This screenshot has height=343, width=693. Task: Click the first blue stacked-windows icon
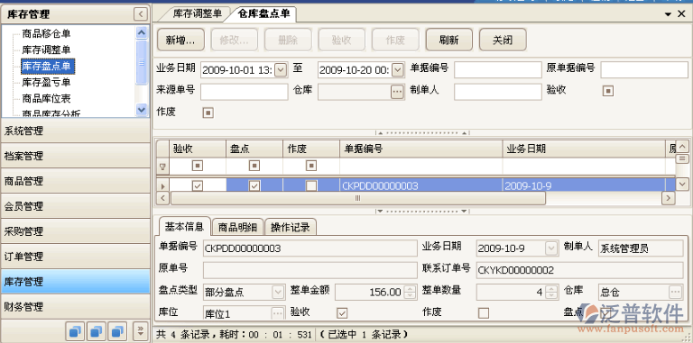pyautogui.click(x=75, y=330)
